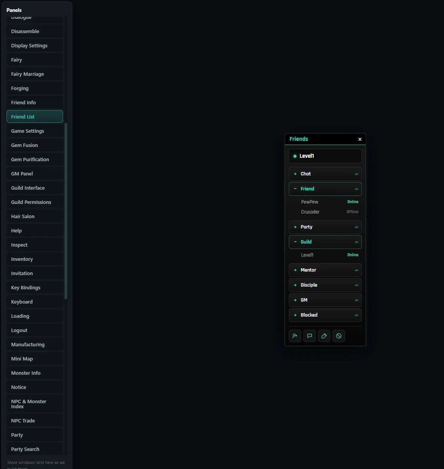Open the Keyboard panel
Viewport: 444px width, 469px height.
[35, 302]
